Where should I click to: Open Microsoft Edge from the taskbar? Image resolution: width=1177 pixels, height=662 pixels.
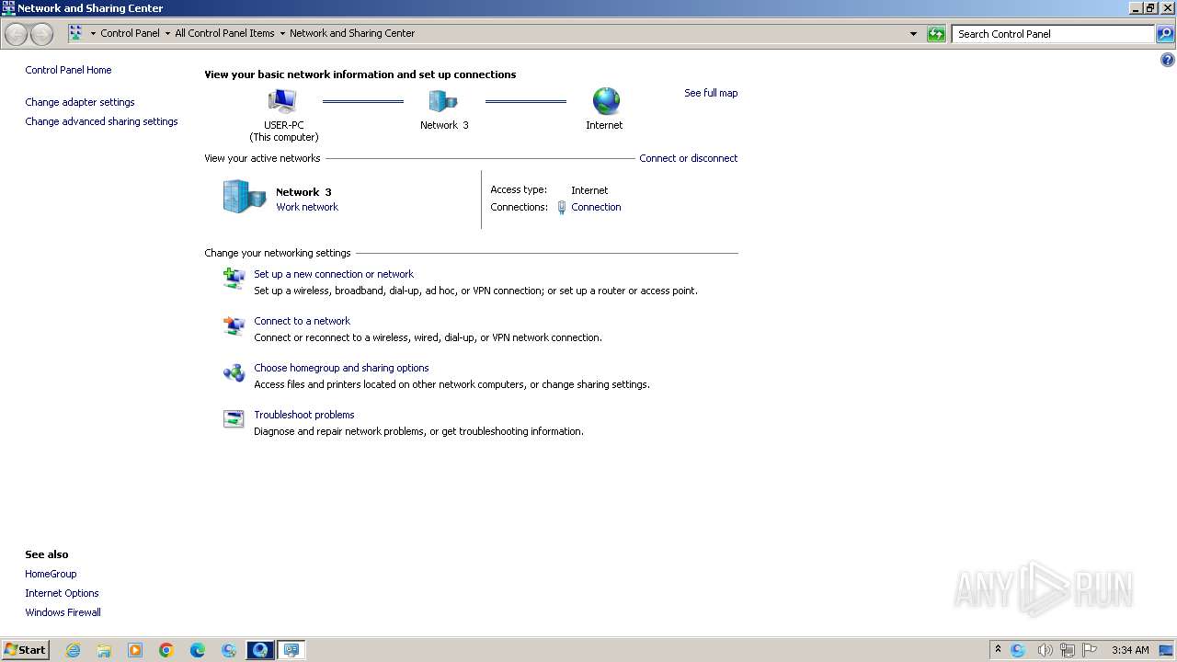pyautogui.click(x=198, y=650)
